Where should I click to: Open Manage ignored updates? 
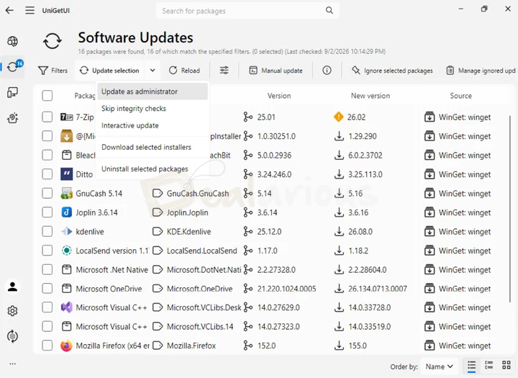click(481, 71)
